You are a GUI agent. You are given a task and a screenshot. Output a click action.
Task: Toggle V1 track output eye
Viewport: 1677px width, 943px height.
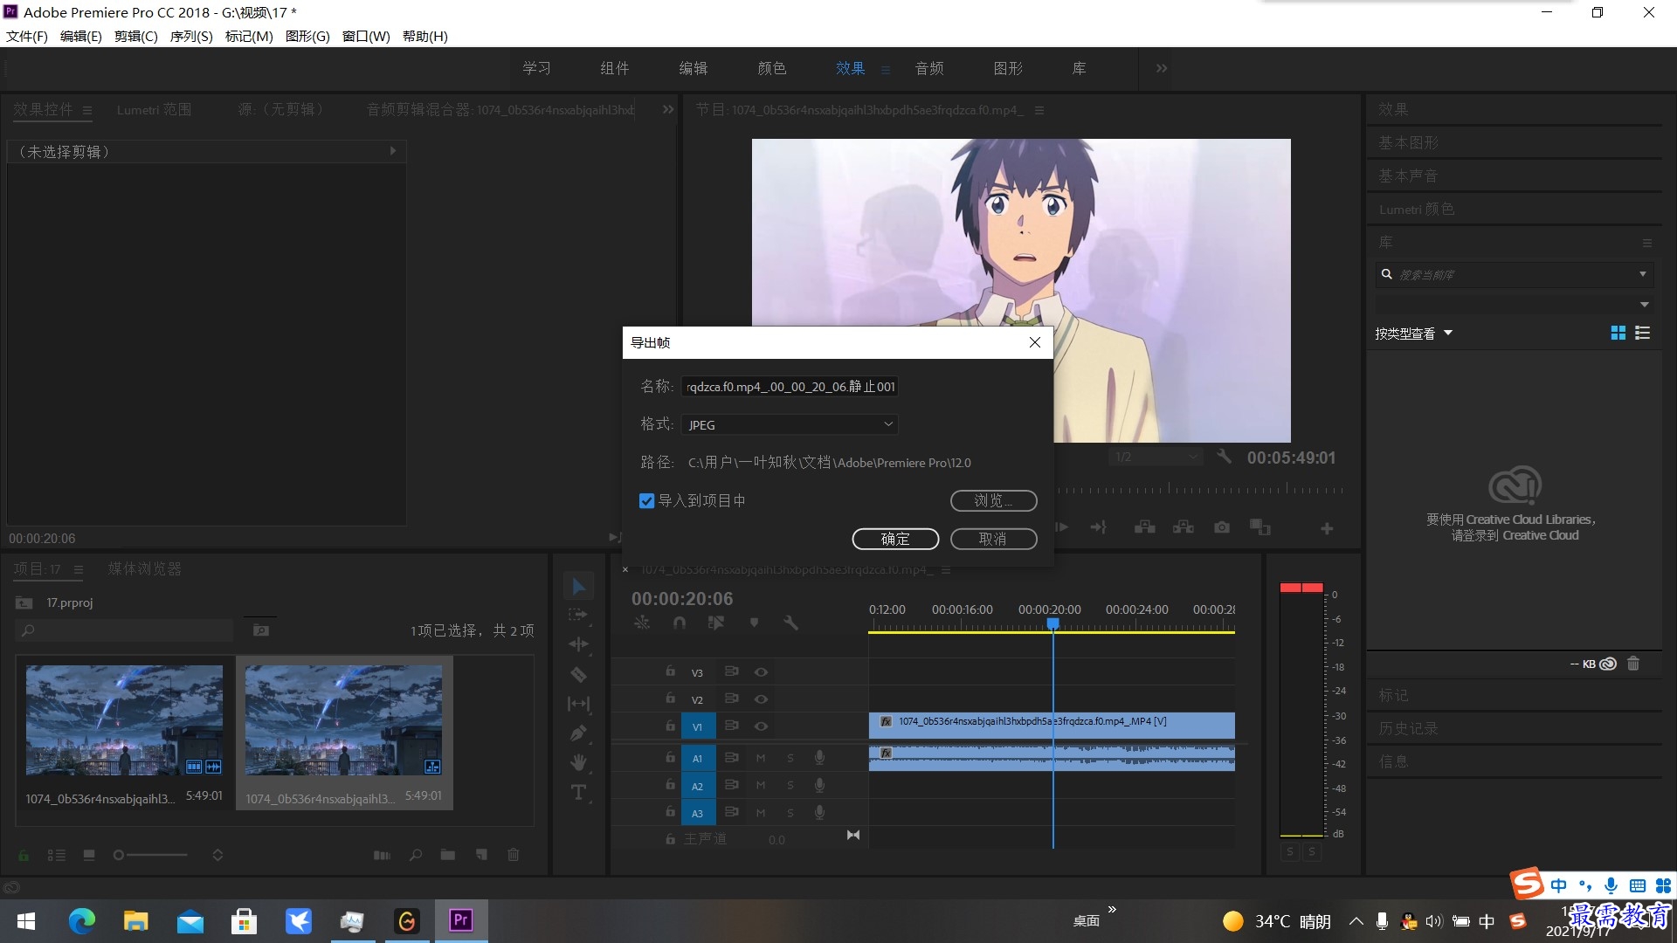click(761, 726)
